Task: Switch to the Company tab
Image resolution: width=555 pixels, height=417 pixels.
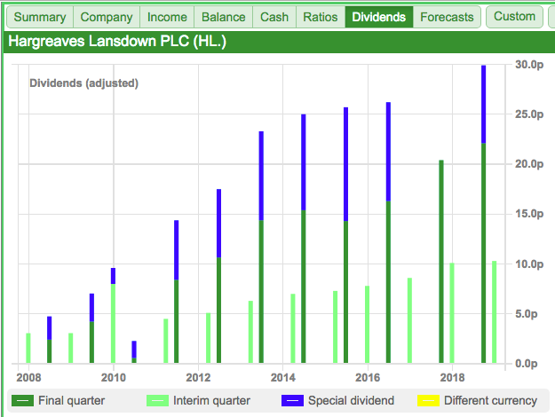Action: point(107,17)
